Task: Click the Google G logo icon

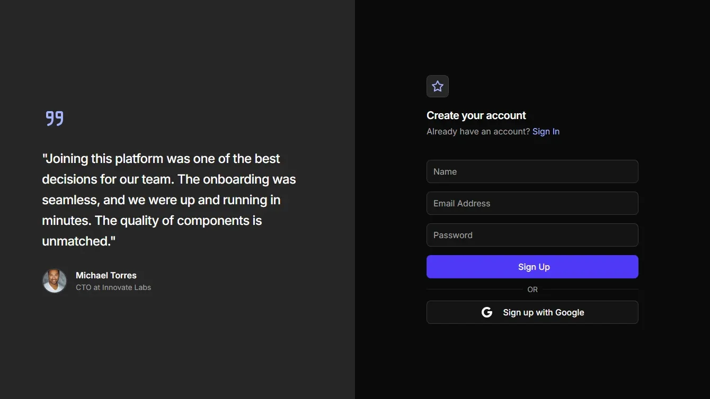Action: pos(487,312)
